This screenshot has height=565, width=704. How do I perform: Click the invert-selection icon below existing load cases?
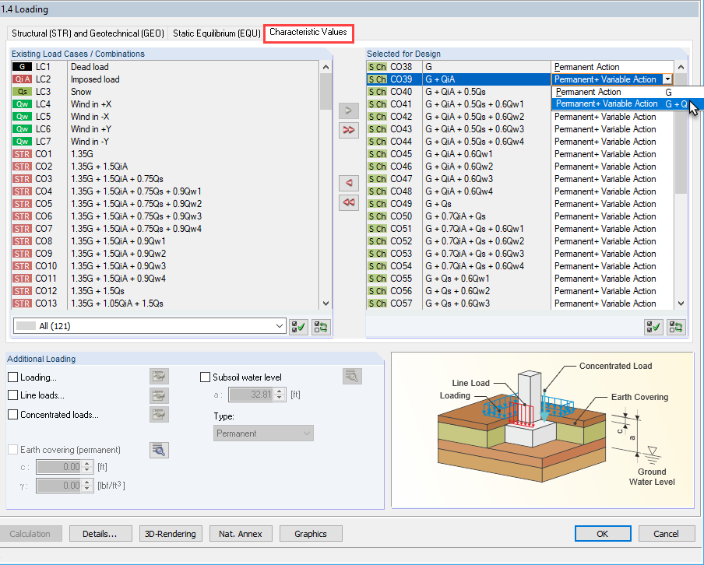[321, 327]
